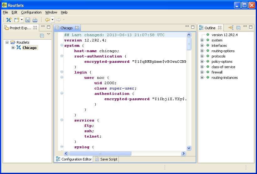This screenshot has height=174, width=257.
Task: Minimize the editor area
Action: click(x=187, y=26)
